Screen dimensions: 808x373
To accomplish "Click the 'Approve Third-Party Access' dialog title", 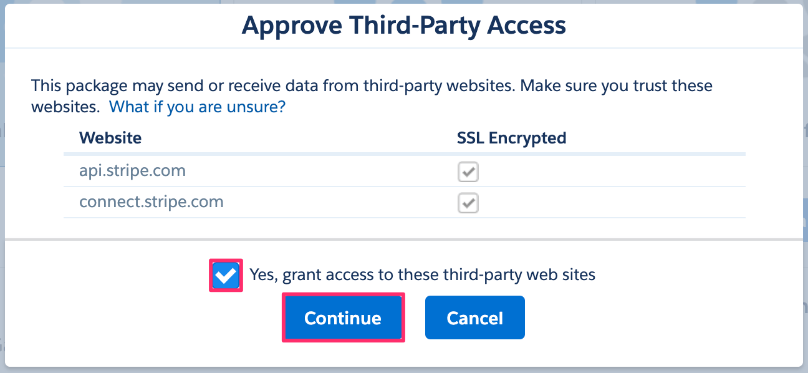I will click(404, 26).
